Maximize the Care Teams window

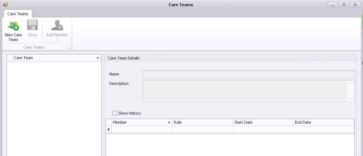[x=344, y=5]
